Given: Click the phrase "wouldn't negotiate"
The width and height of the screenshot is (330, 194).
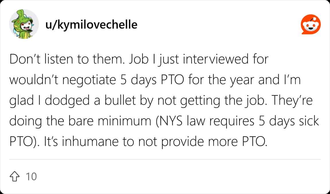Looking at the screenshot, I should click(x=63, y=80).
